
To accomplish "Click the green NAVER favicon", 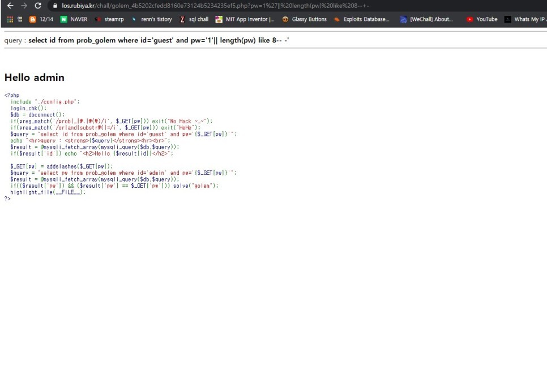I will pos(63,19).
